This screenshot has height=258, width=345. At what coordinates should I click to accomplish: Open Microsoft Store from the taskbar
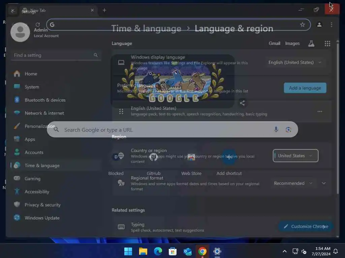pos(173,251)
